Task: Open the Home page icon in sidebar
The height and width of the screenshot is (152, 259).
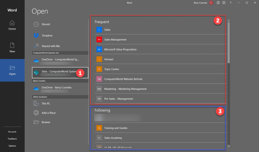Action: coord(12,23)
